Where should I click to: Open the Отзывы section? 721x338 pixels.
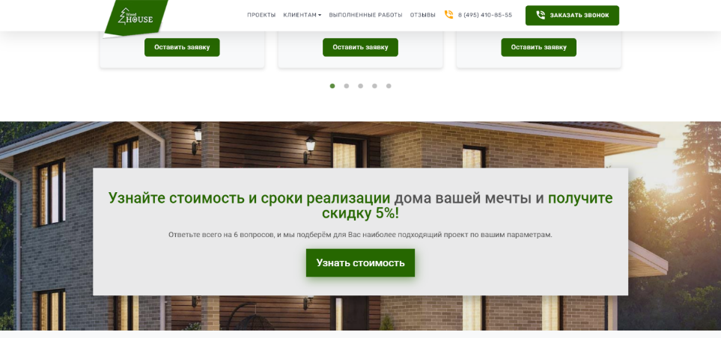click(x=422, y=15)
